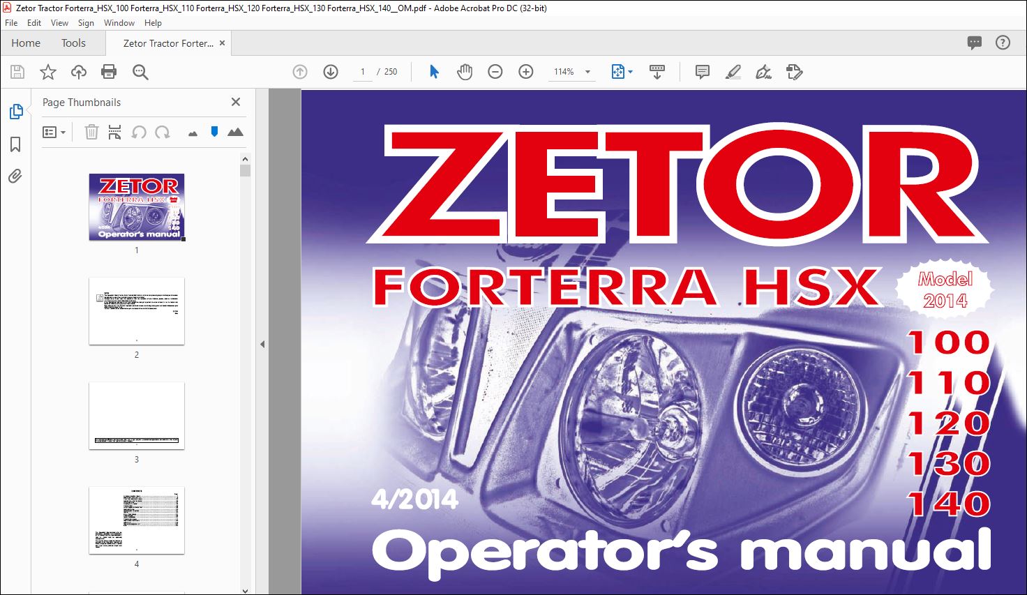The height and width of the screenshot is (595, 1027).
Task: Close the Zetor Tractor document tab
Action: pyautogui.click(x=222, y=43)
